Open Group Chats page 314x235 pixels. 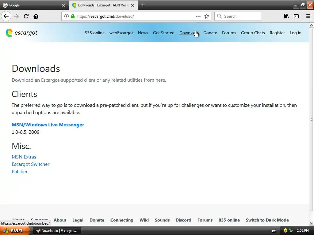tap(253, 33)
